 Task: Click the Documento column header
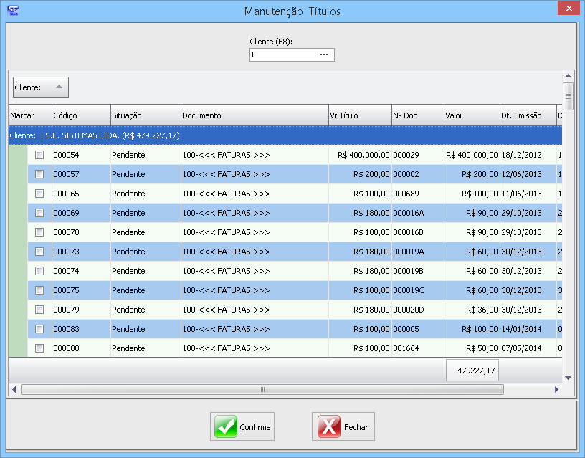[254, 115]
